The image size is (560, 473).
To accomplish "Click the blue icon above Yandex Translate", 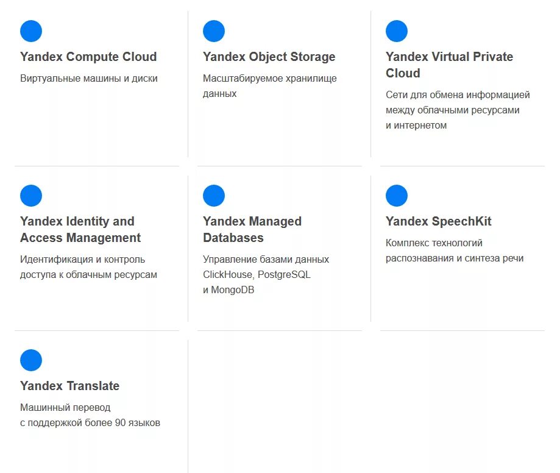I will pos(31,360).
